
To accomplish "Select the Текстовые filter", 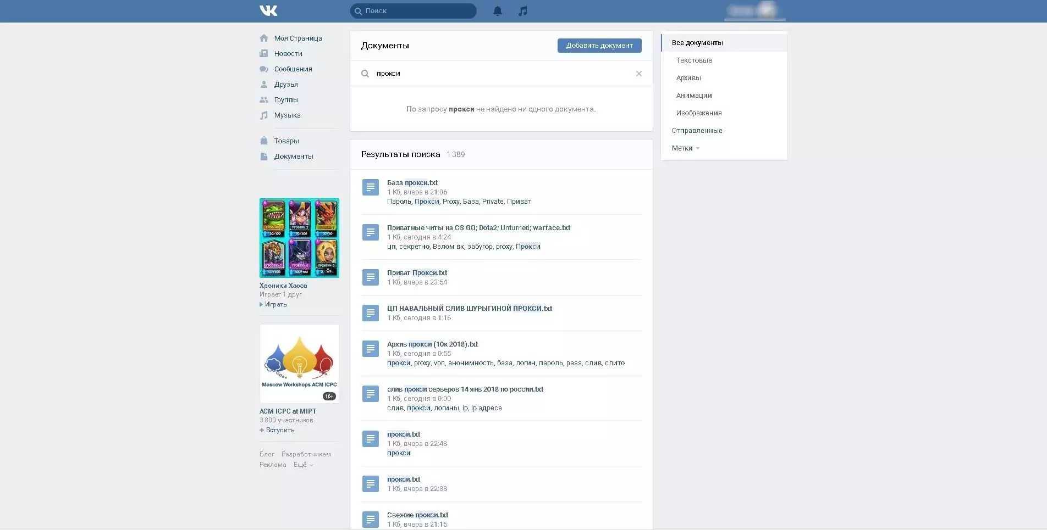I will tap(694, 60).
